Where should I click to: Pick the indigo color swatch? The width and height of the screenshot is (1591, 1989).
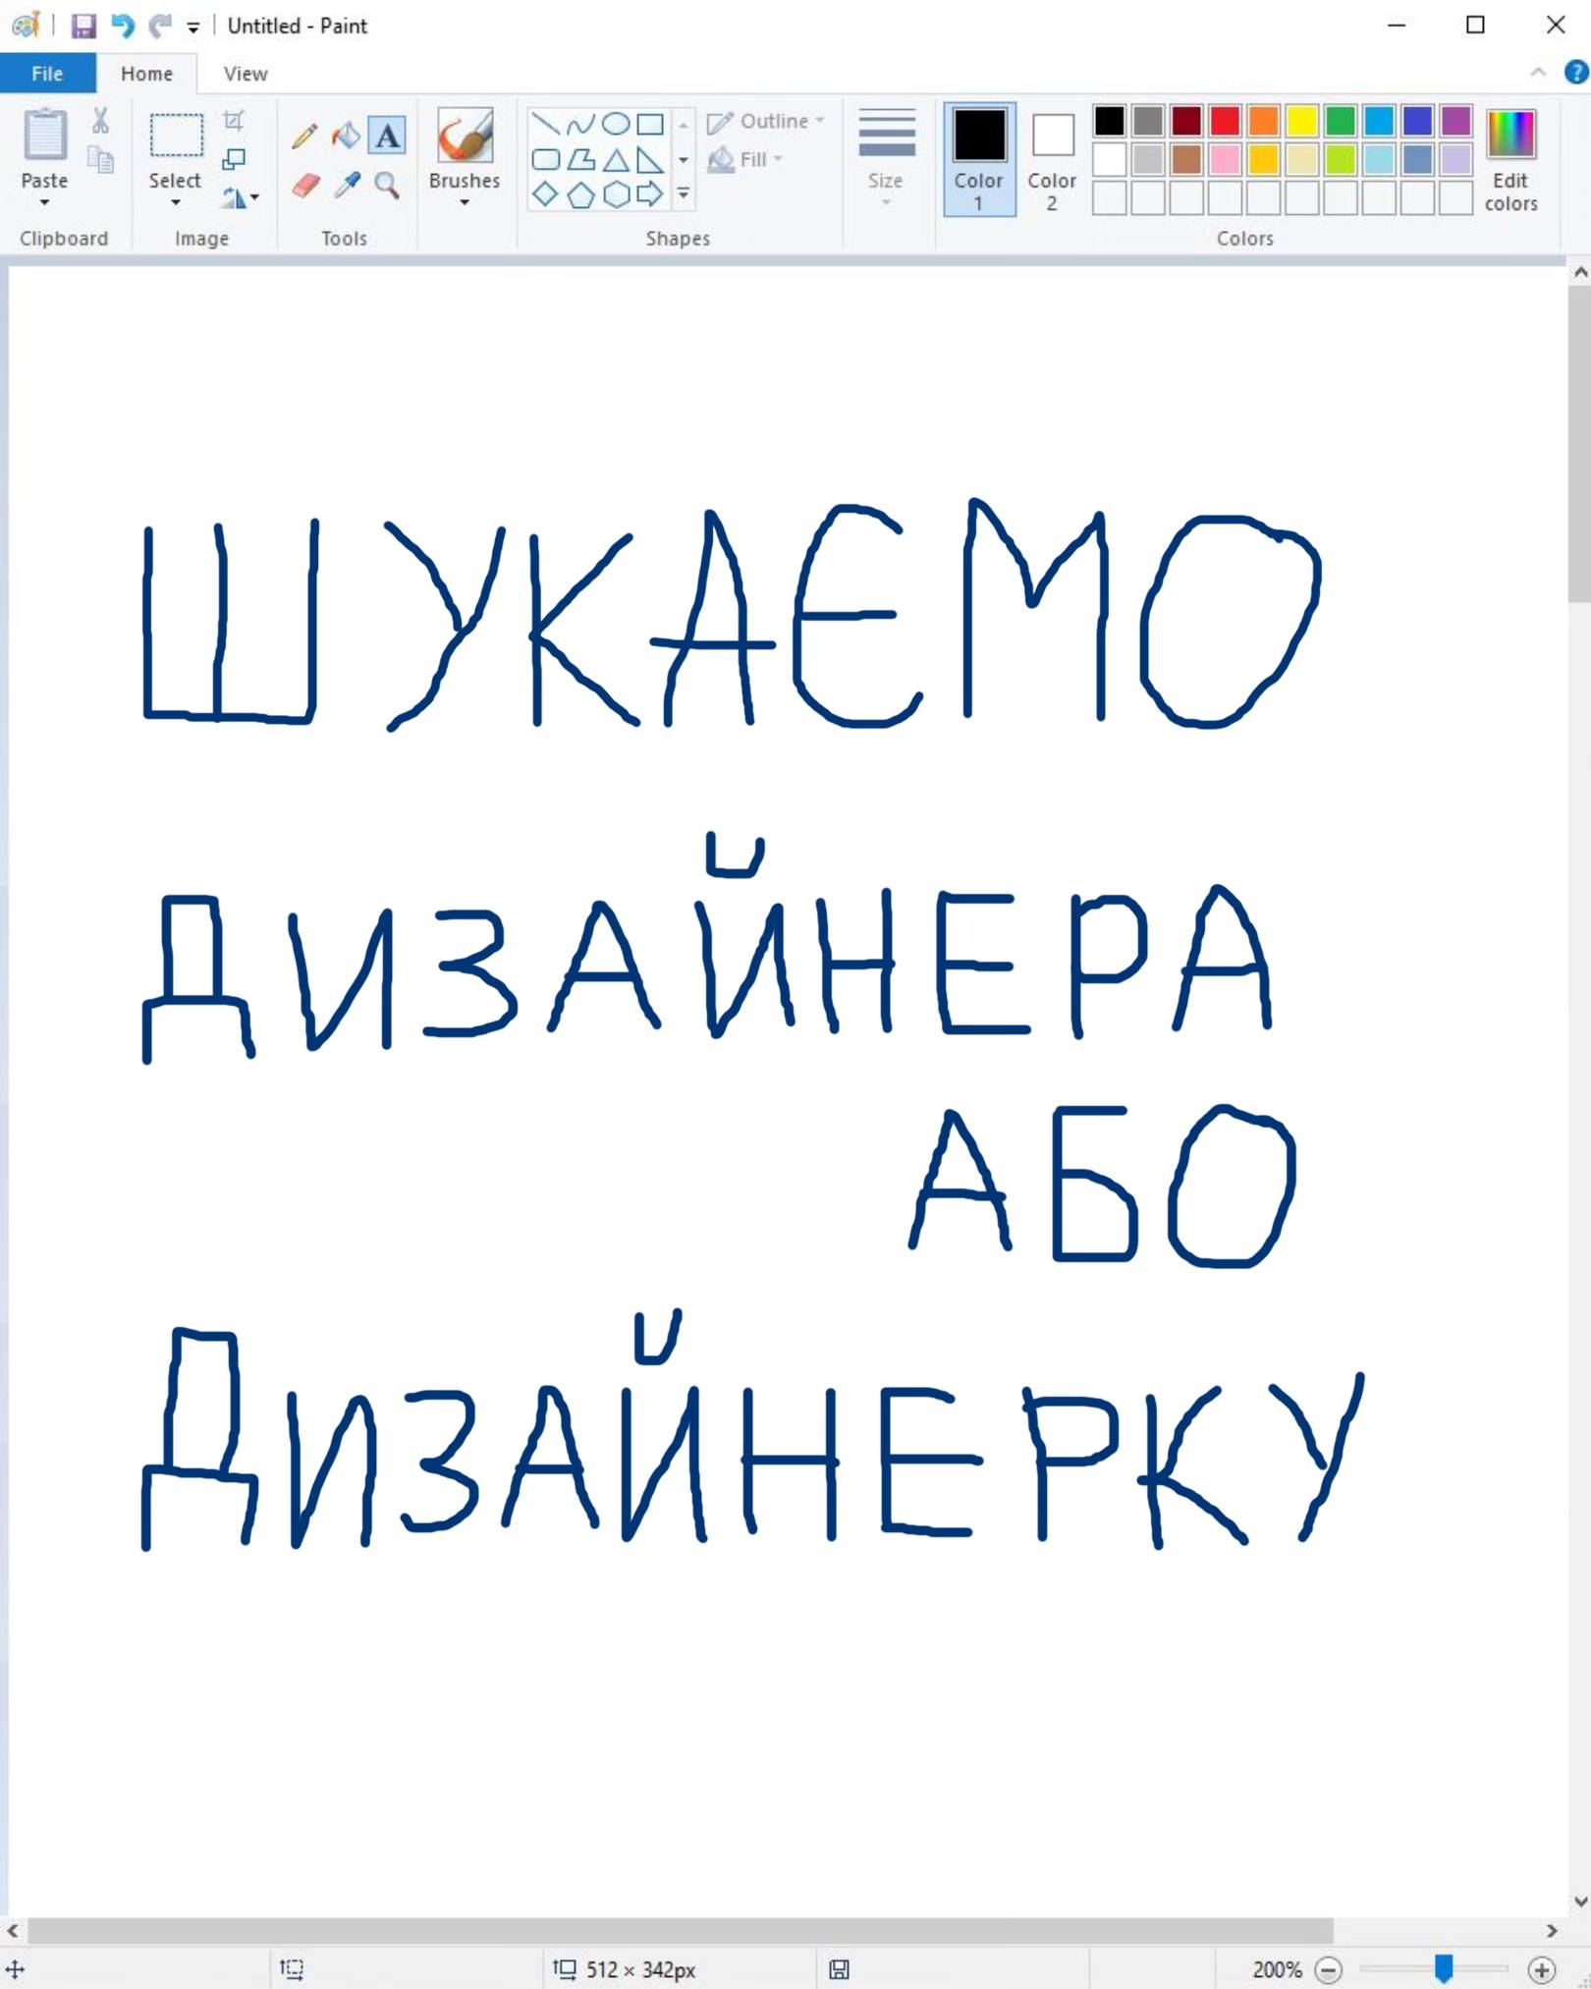click(1417, 121)
